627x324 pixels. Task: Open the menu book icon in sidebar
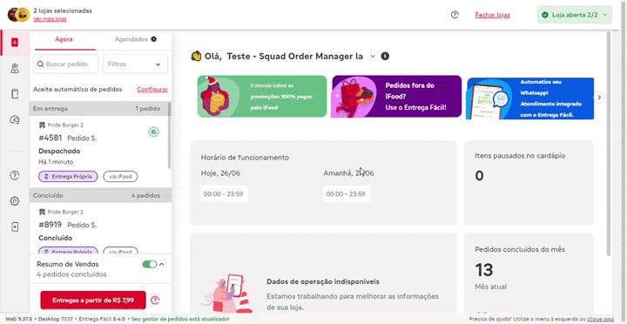point(15,94)
